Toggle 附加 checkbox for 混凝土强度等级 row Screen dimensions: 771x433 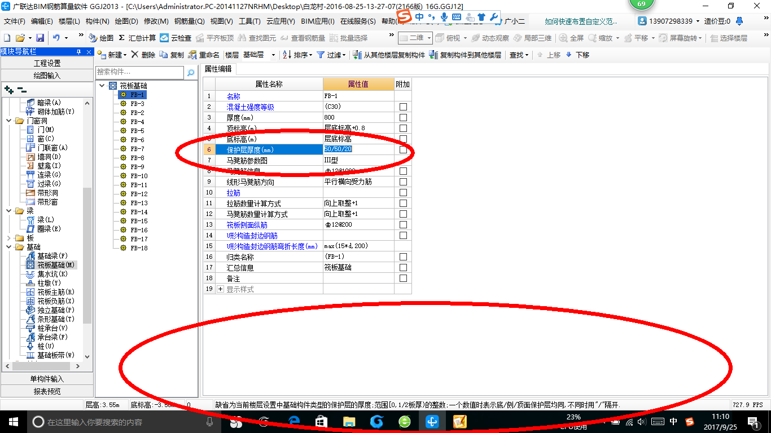(x=403, y=107)
